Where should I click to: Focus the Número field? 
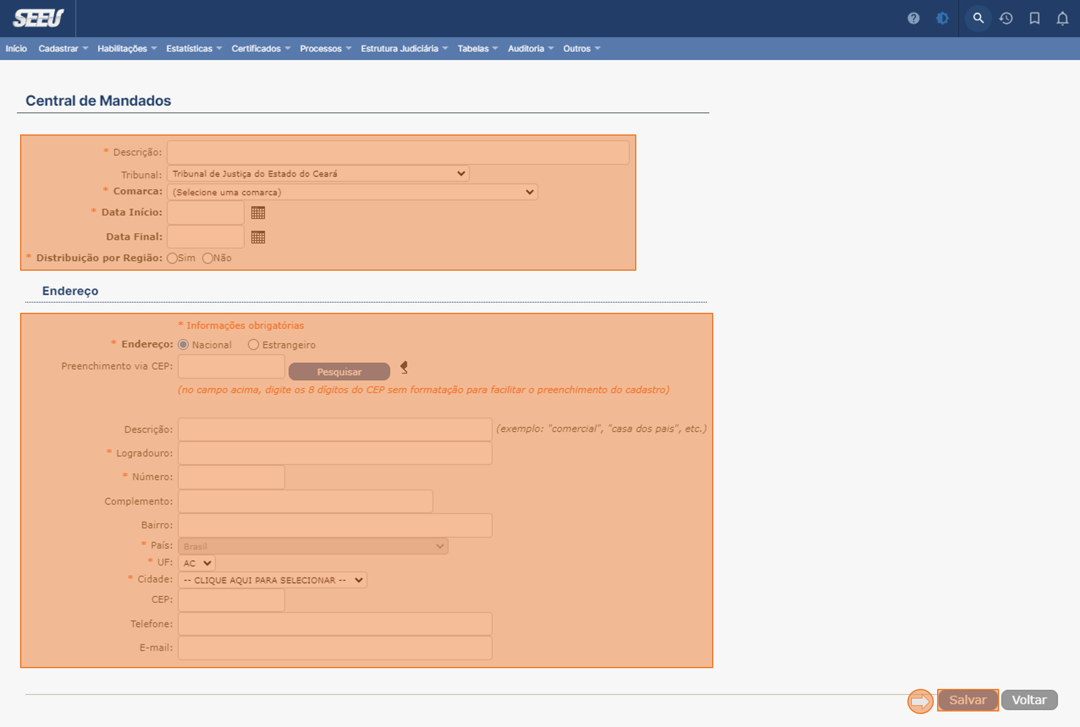232,477
